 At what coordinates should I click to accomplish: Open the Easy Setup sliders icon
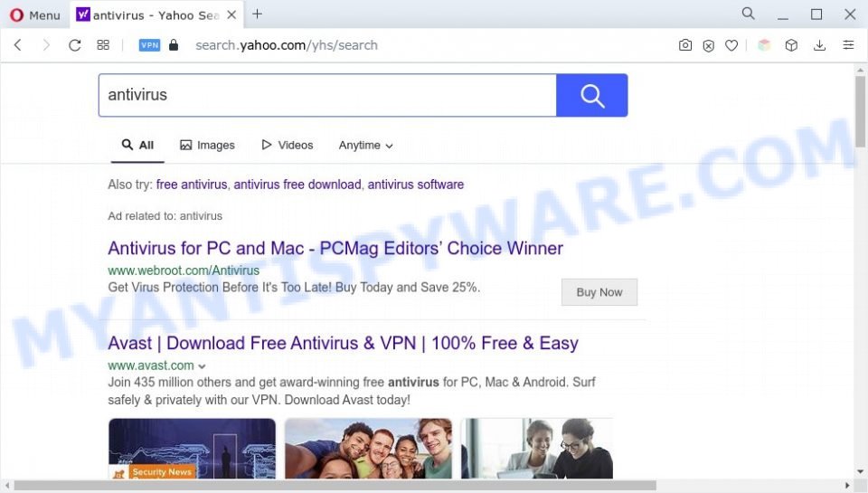point(848,45)
